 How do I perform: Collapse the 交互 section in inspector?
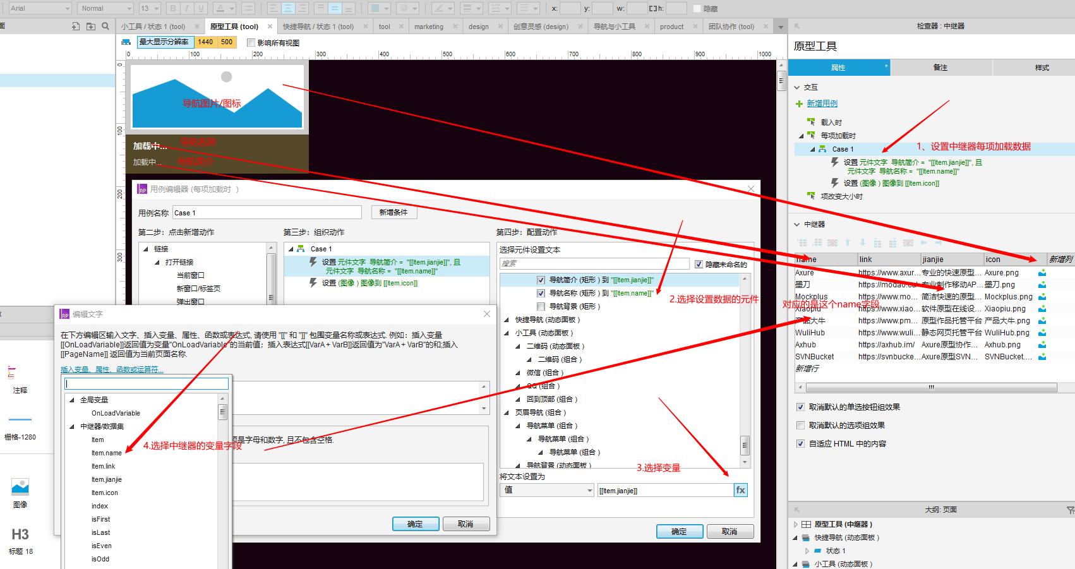(797, 87)
